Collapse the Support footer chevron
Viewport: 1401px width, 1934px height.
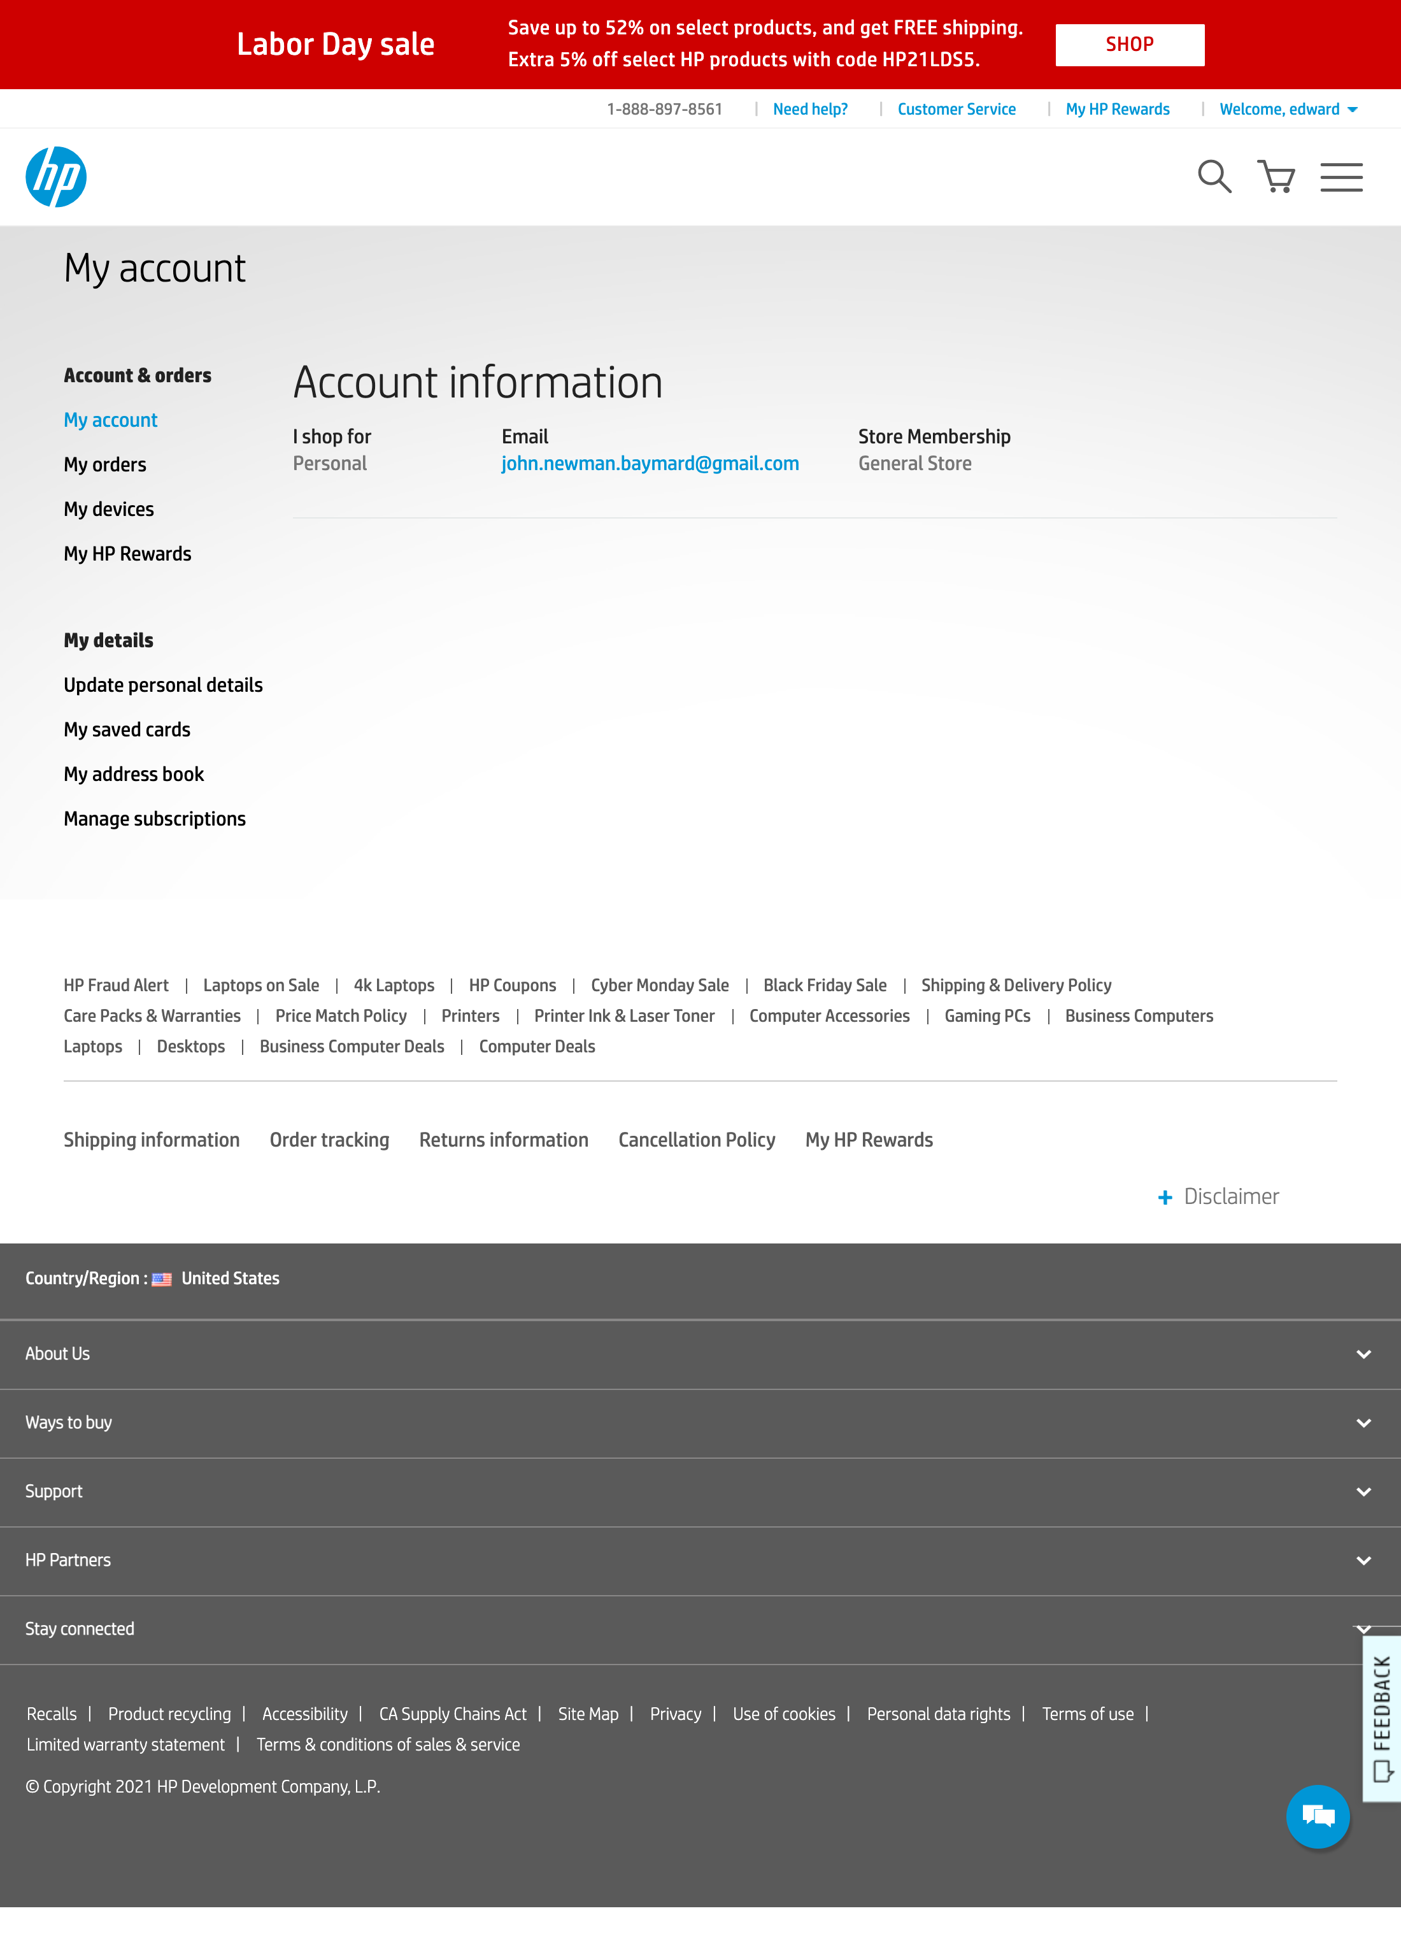pyautogui.click(x=1363, y=1491)
